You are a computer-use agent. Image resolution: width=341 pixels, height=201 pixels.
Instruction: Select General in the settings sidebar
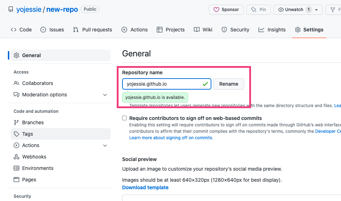point(61,55)
